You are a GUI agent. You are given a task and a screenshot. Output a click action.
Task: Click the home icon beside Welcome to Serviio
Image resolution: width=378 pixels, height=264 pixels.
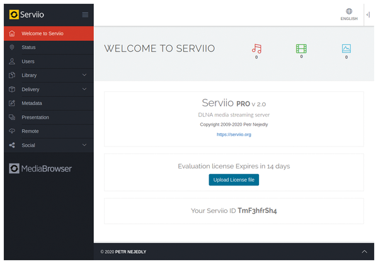click(12, 33)
